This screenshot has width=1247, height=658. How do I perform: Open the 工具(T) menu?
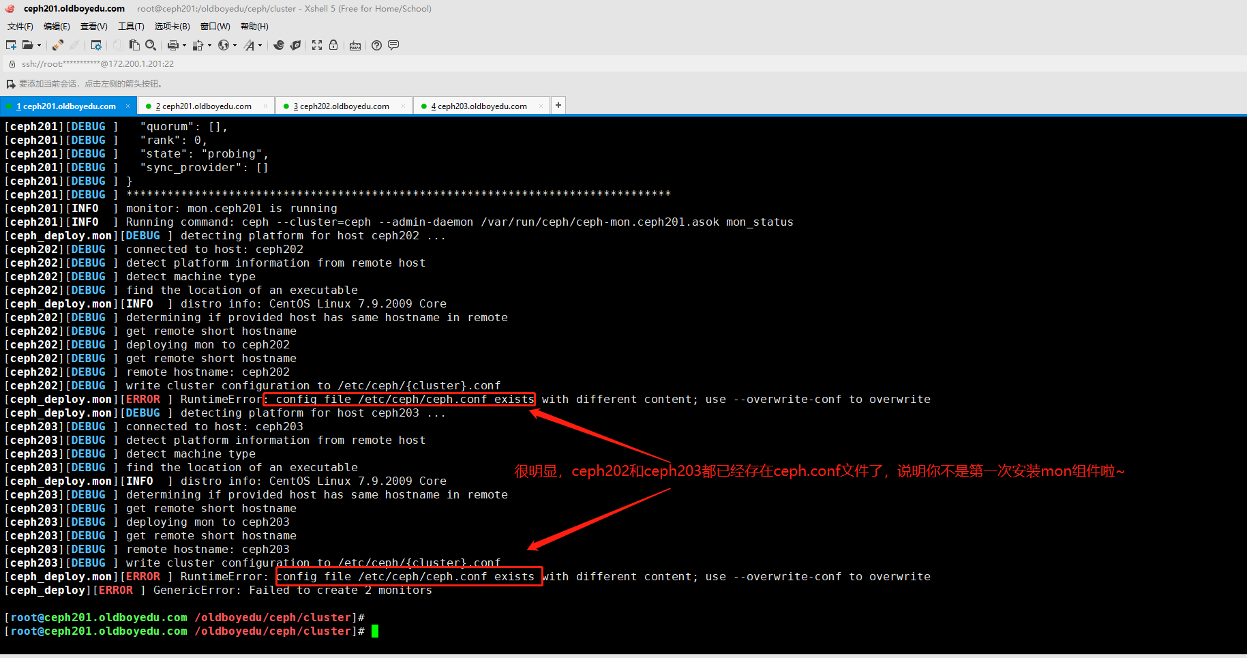pyautogui.click(x=131, y=27)
